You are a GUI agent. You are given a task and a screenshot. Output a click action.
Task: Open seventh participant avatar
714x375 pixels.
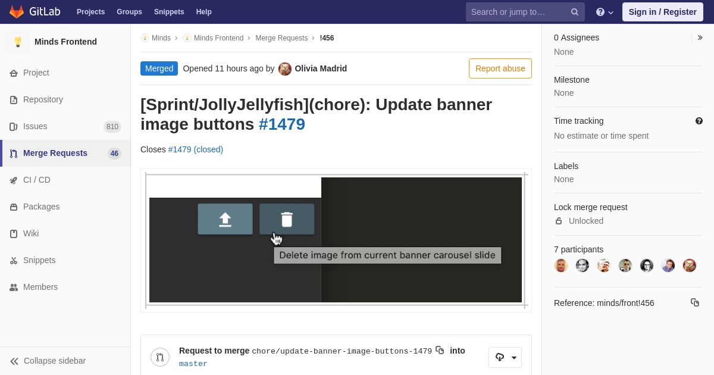coord(690,265)
